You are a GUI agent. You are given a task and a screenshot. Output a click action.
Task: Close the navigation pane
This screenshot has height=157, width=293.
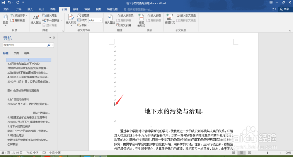(x=54, y=38)
